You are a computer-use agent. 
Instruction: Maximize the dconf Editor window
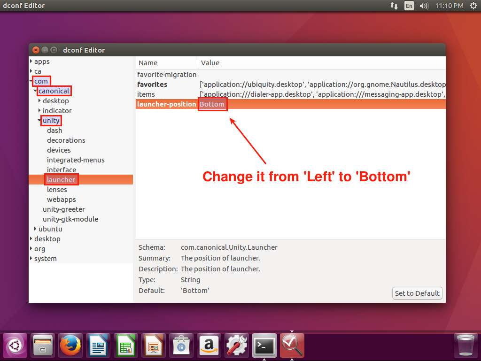tap(54, 50)
